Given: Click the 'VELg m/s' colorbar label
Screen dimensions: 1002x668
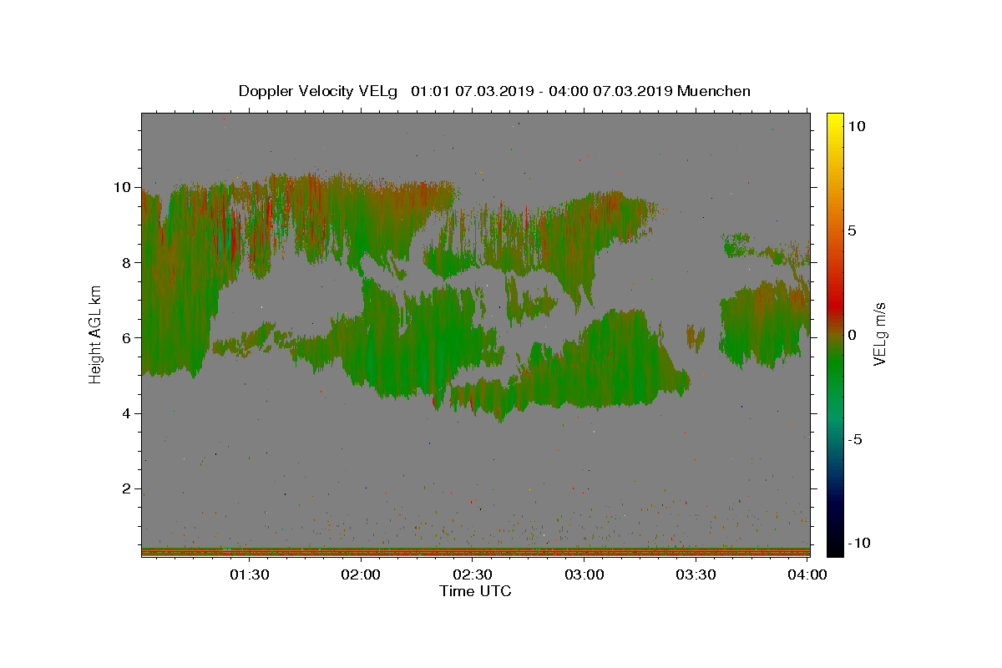Looking at the screenshot, I should pyautogui.click(x=879, y=333).
